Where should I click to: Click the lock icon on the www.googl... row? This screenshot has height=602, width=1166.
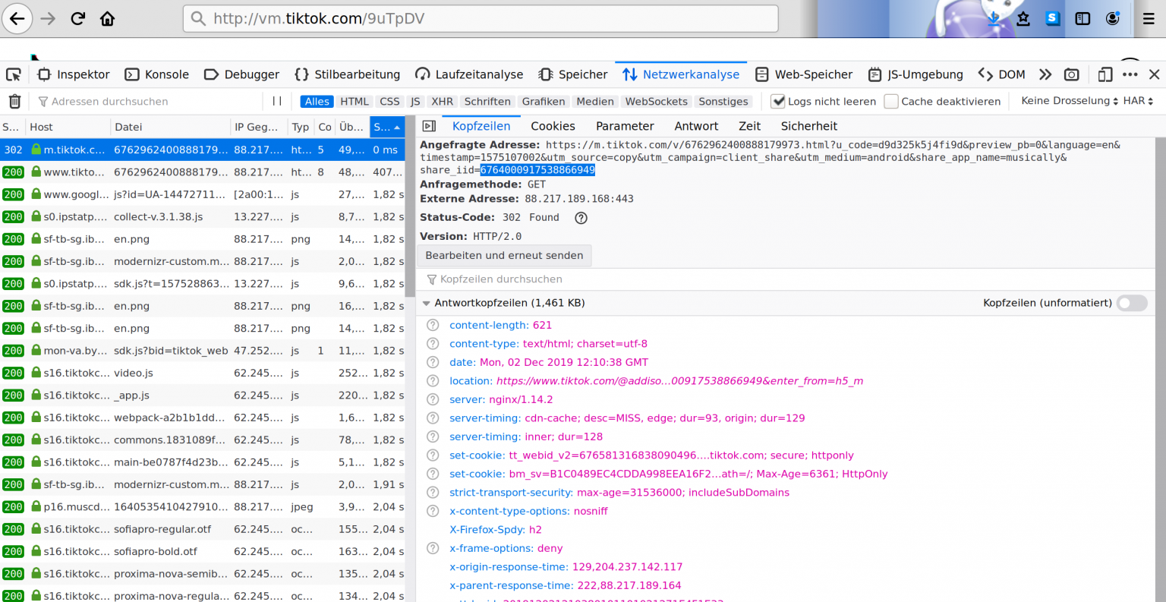pyautogui.click(x=36, y=194)
